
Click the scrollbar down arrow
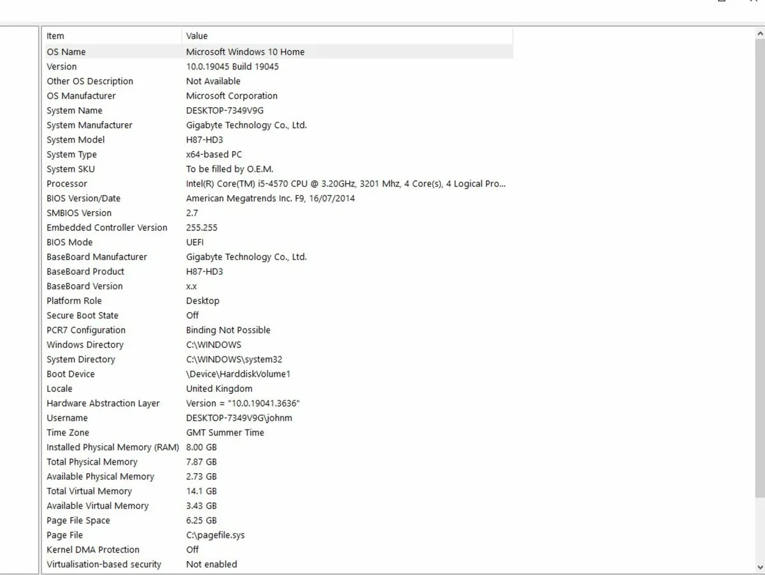[759, 567]
